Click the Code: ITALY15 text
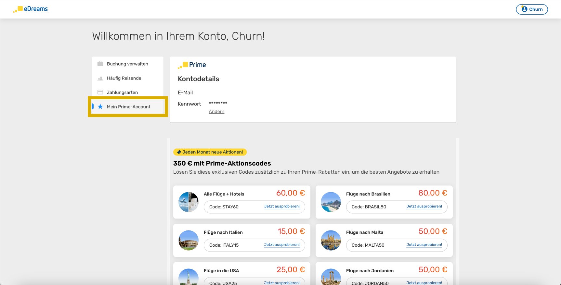The width and height of the screenshot is (561, 285). coord(224,245)
